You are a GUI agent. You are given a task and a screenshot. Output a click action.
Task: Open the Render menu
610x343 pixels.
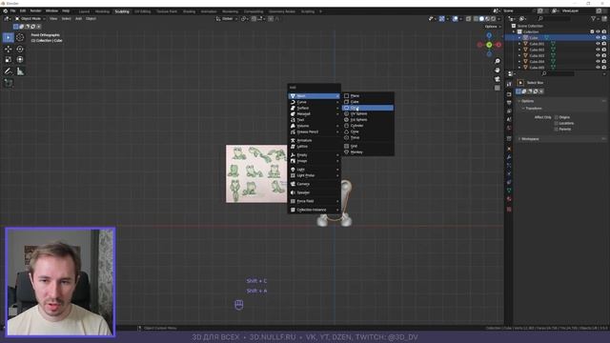(x=35, y=10)
